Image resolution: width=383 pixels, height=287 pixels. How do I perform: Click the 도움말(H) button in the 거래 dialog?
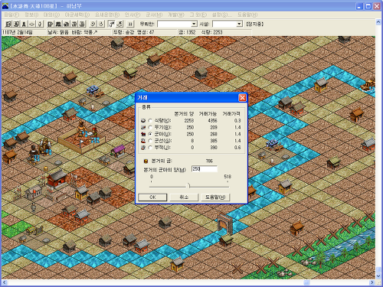(x=215, y=197)
